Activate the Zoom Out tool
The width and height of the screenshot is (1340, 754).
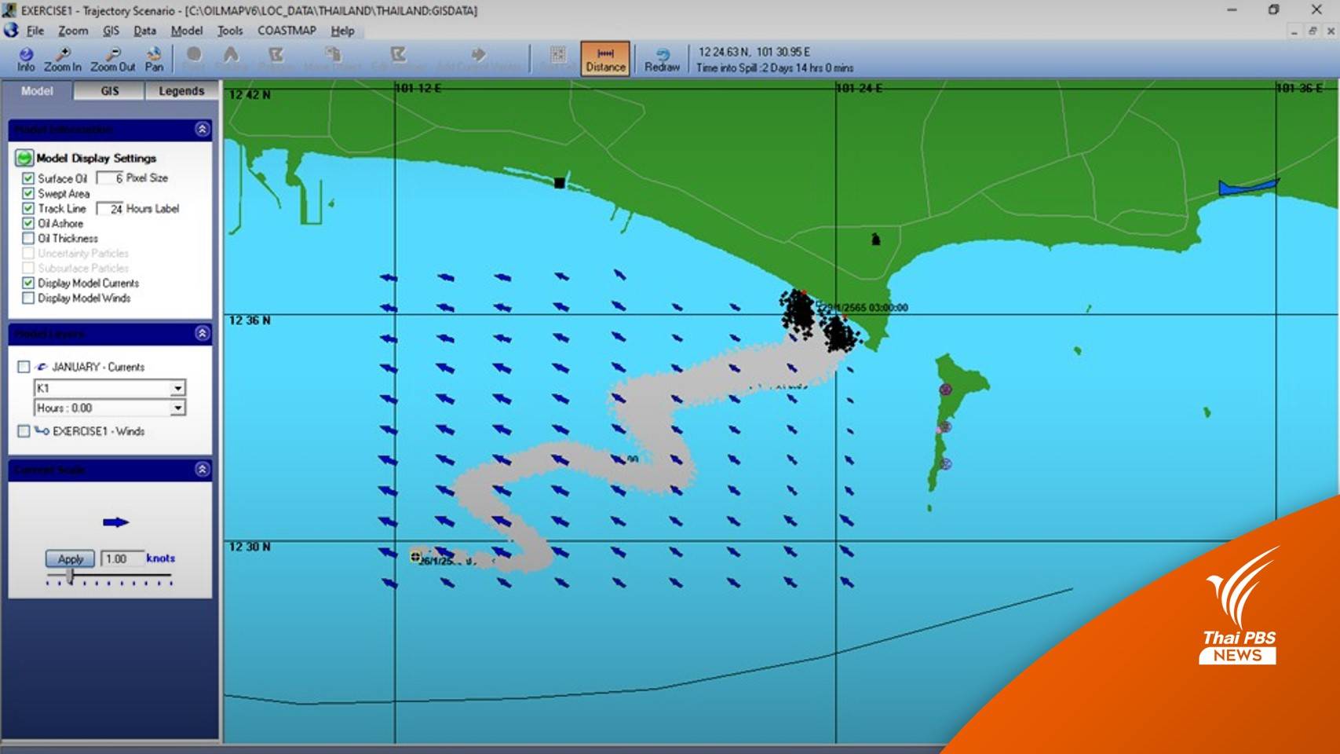(x=112, y=59)
